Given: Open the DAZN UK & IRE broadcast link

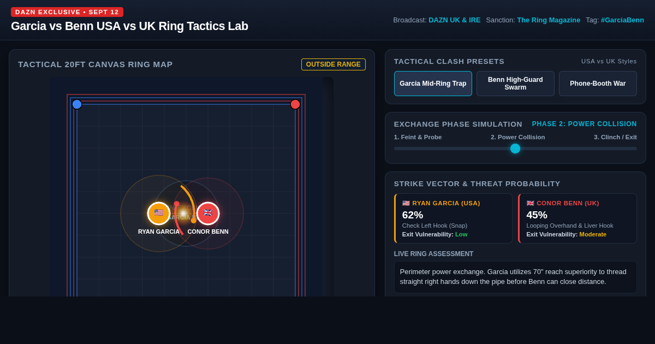Looking at the screenshot, I should pos(455,20).
